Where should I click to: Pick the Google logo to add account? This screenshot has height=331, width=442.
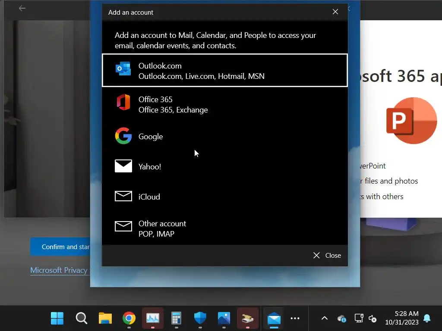pos(123,136)
